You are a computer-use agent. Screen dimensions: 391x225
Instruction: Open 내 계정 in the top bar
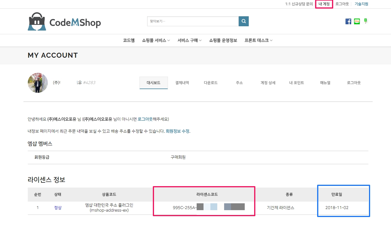pyautogui.click(x=324, y=4)
